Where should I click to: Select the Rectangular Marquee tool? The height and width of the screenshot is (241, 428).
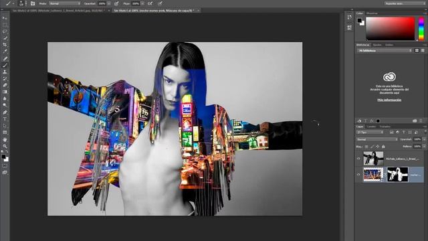pyautogui.click(x=5, y=25)
